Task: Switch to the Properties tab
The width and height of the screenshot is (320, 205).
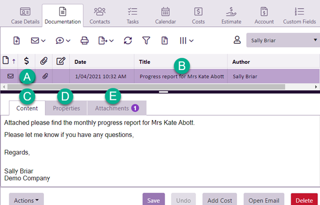Action: (67, 108)
